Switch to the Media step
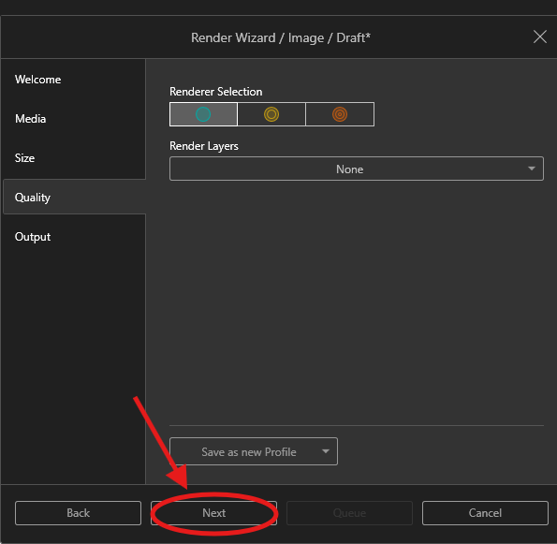 pyautogui.click(x=31, y=119)
